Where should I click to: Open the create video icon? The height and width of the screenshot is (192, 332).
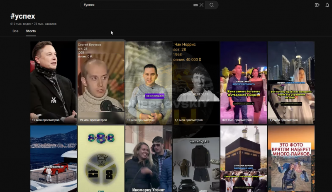point(317,5)
